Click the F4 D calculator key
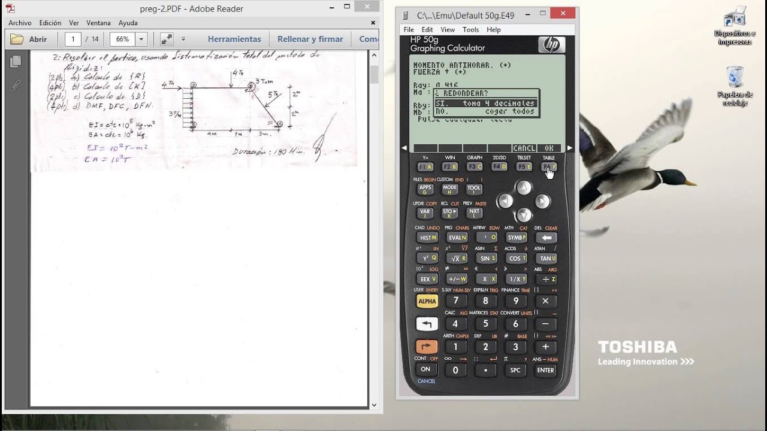This screenshot has width=767, height=431. pos(499,167)
